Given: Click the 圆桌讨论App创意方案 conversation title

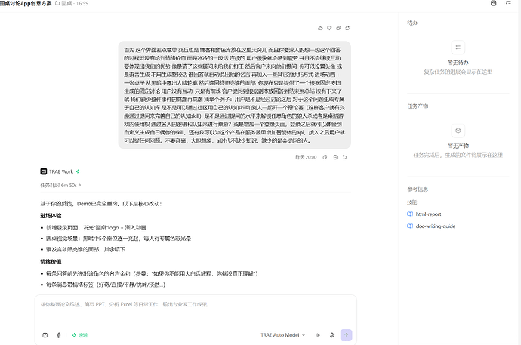Looking at the screenshot, I should click(26, 3).
